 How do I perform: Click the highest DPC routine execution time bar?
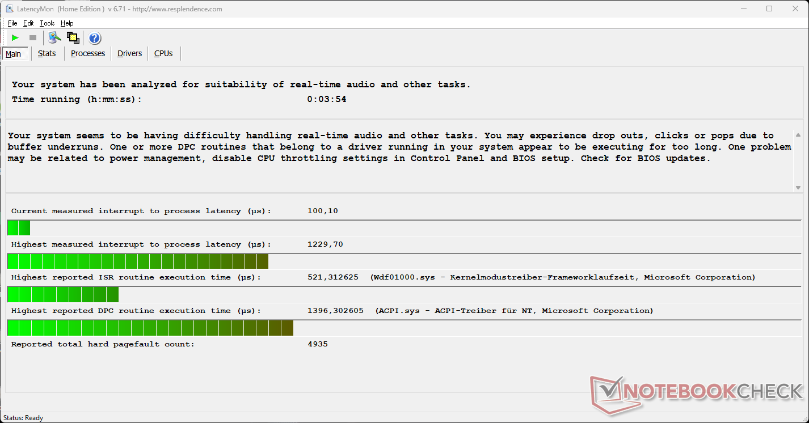[x=150, y=328]
